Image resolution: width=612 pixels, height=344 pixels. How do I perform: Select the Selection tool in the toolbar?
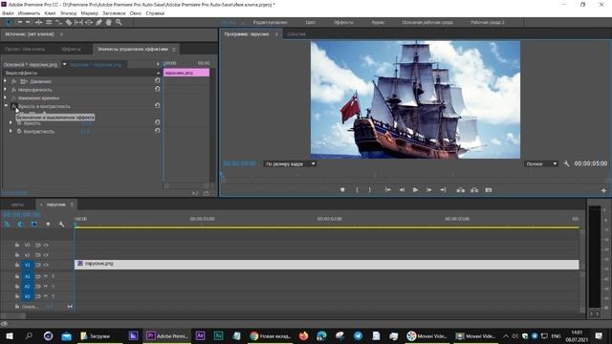(x=9, y=22)
